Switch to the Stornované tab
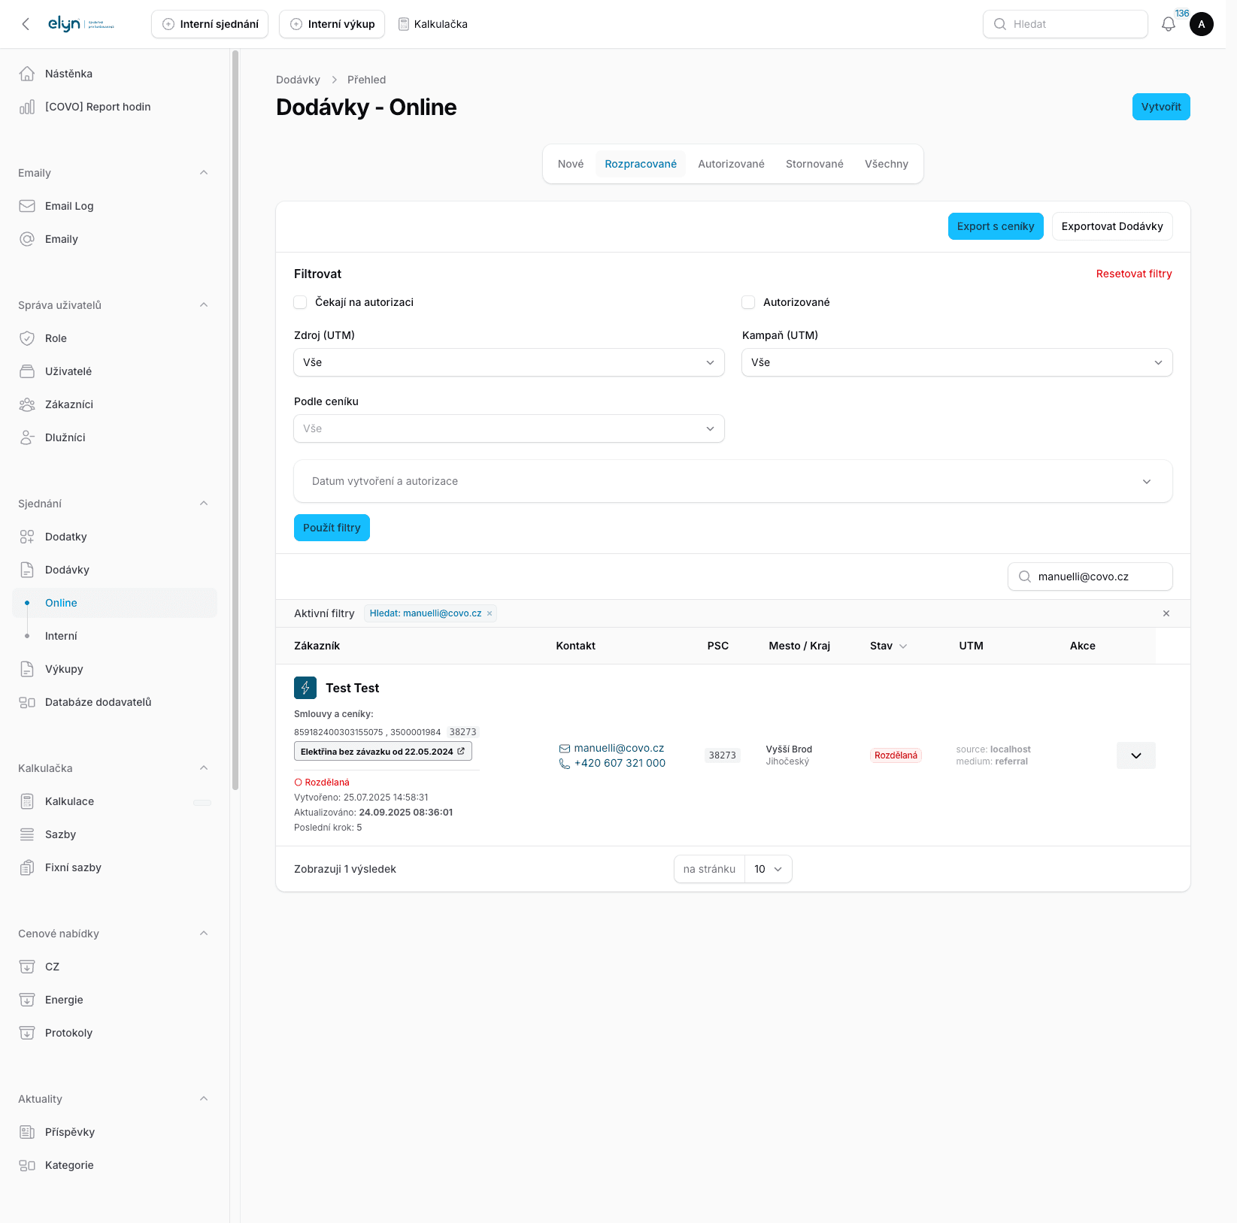Screen dimensions: 1237x1223 click(x=814, y=163)
